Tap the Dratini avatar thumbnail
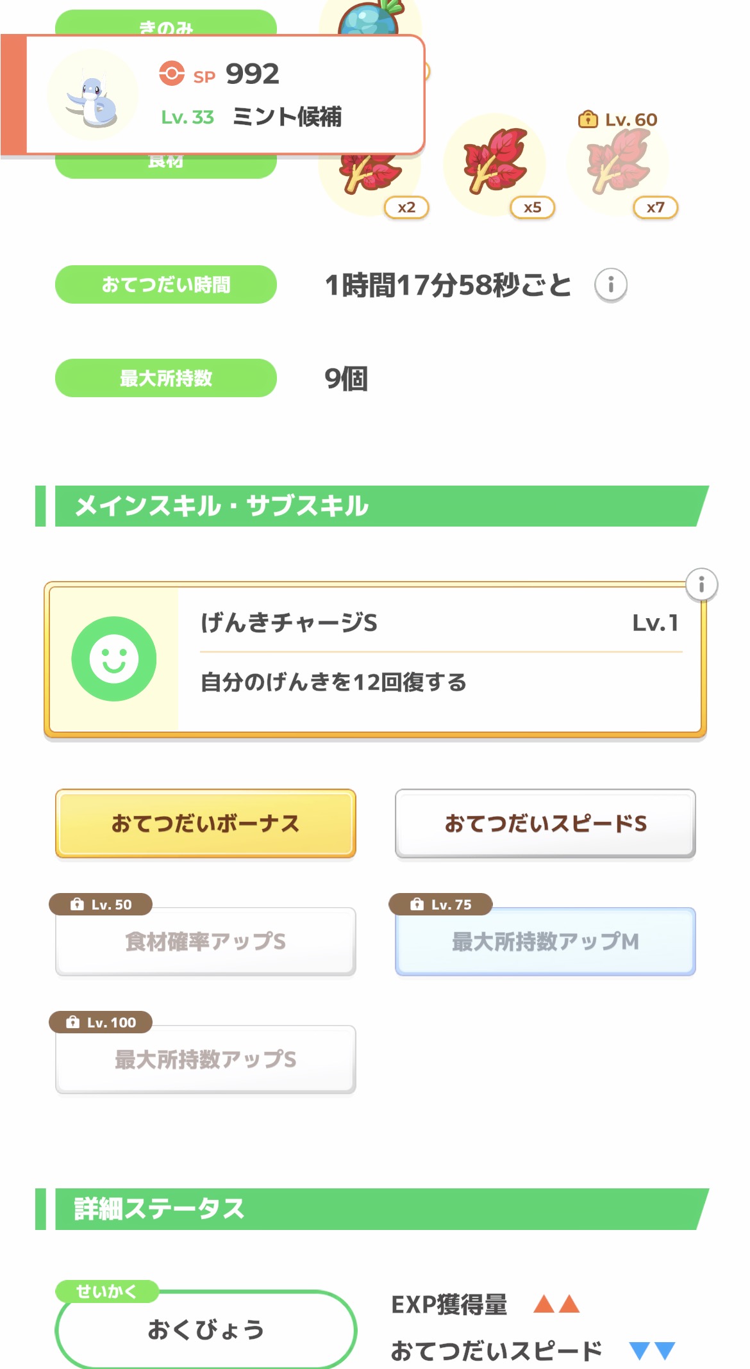Screen dimensions: 750x1369 coord(94,95)
